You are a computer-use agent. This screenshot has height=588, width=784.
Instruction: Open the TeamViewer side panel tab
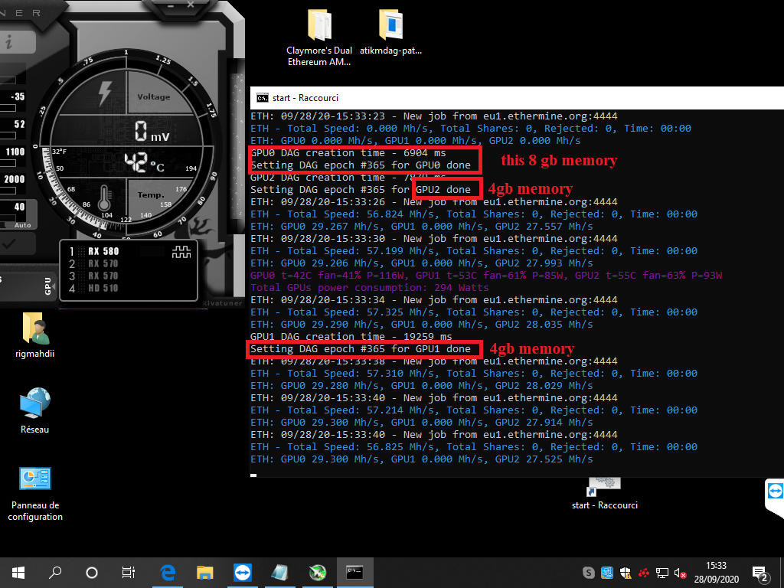click(775, 498)
